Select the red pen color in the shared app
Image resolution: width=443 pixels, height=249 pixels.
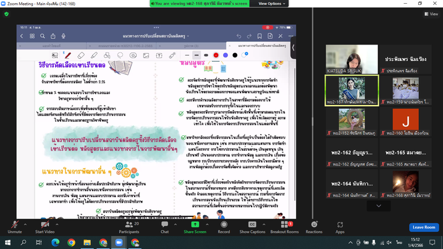click(216, 55)
